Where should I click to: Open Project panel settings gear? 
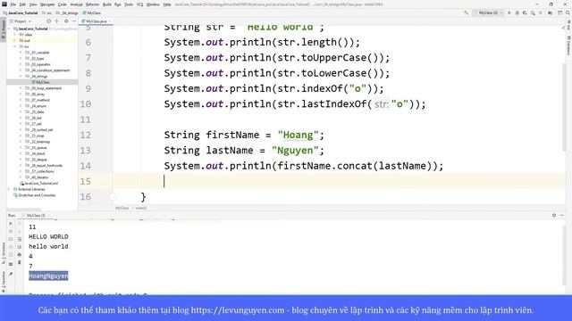(x=66, y=21)
